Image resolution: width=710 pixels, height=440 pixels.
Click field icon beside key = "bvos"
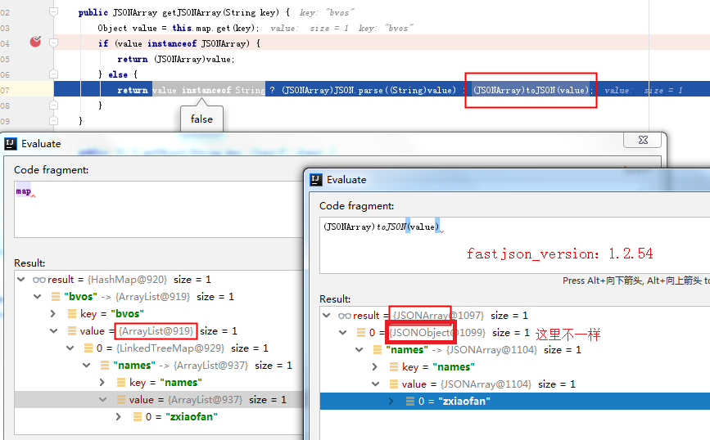71,314
